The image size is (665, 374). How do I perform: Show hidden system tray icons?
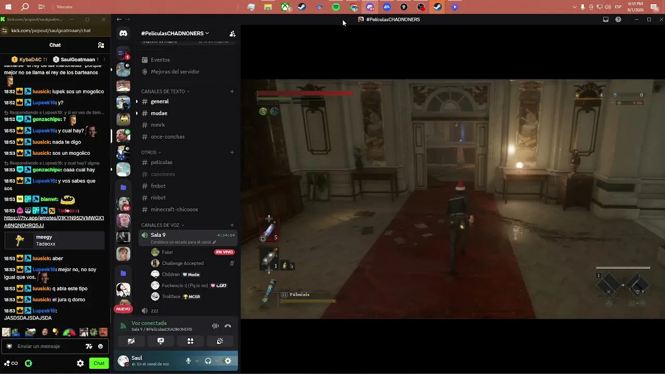tap(574, 7)
